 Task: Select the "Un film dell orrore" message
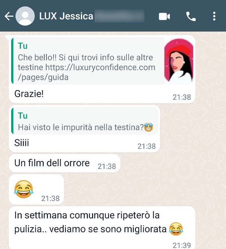point(64,163)
